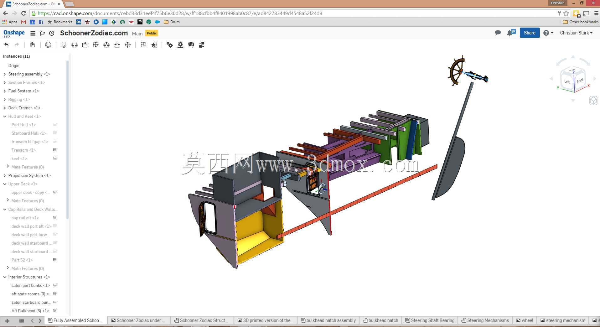This screenshot has height=327, width=600.
Task: Collapse Cap Rails and Deck Walls node
Action: click(x=5, y=210)
